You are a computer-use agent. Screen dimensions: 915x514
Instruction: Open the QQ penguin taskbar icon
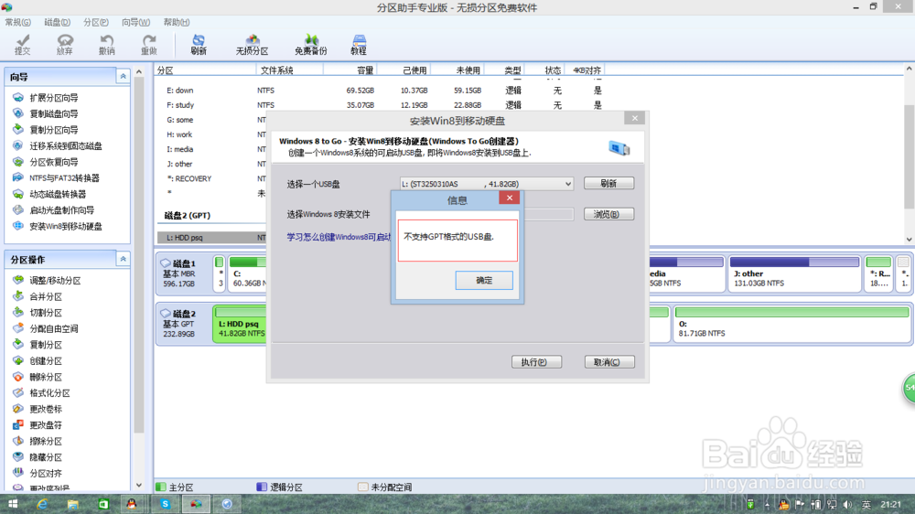click(133, 504)
